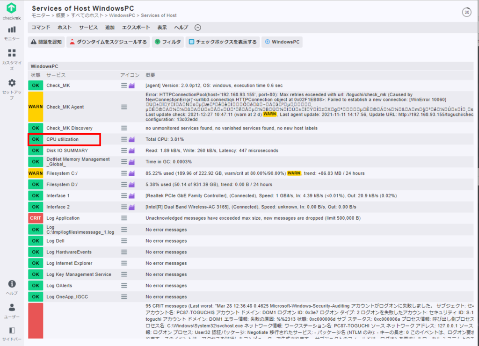Click the WindowsPC host button
479x346 pixels.
[282, 42]
